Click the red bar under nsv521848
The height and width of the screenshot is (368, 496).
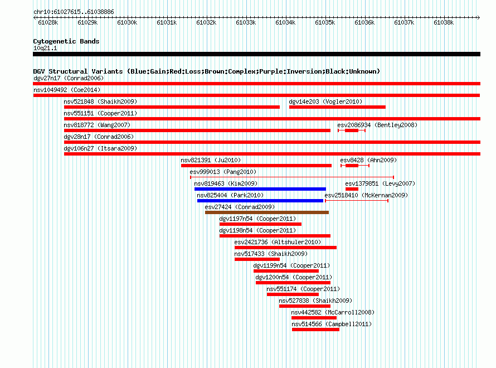coord(172,107)
